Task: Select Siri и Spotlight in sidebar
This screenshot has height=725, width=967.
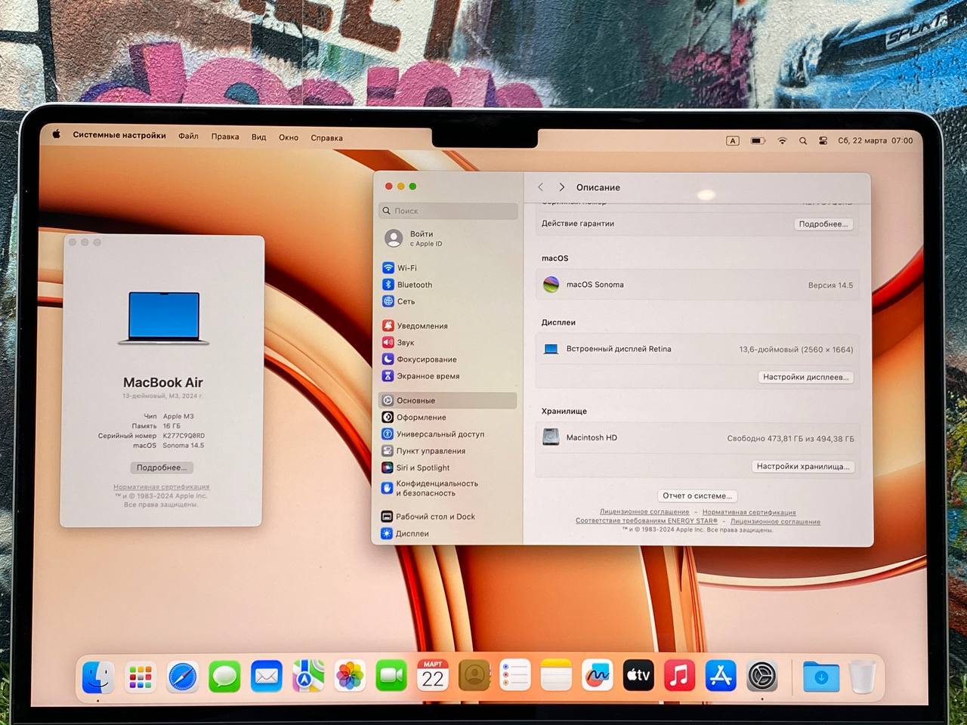Action: point(422,467)
